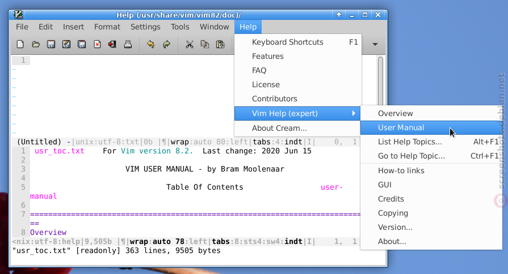The height and width of the screenshot is (274, 508).
Task: Click the Close file icon with red x
Action: pos(97,44)
